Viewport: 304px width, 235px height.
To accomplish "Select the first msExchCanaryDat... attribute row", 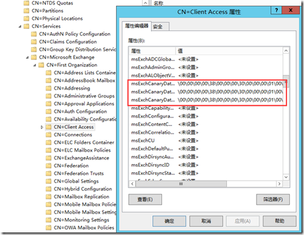I will pyautogui.click(x=206, y=83).
